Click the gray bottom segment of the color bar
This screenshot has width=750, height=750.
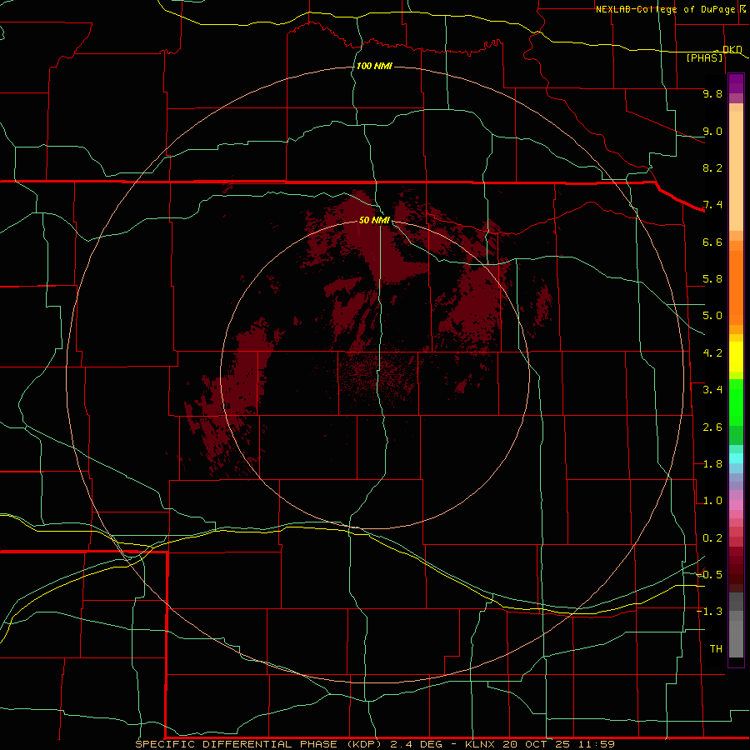(736, 638)
